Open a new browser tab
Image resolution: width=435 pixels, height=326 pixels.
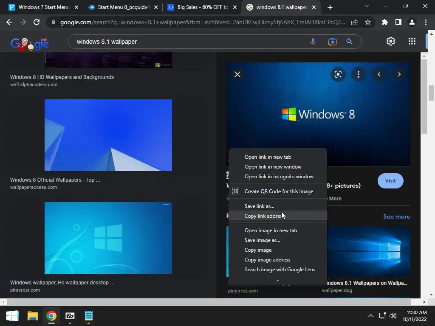(x=330, y=7)
